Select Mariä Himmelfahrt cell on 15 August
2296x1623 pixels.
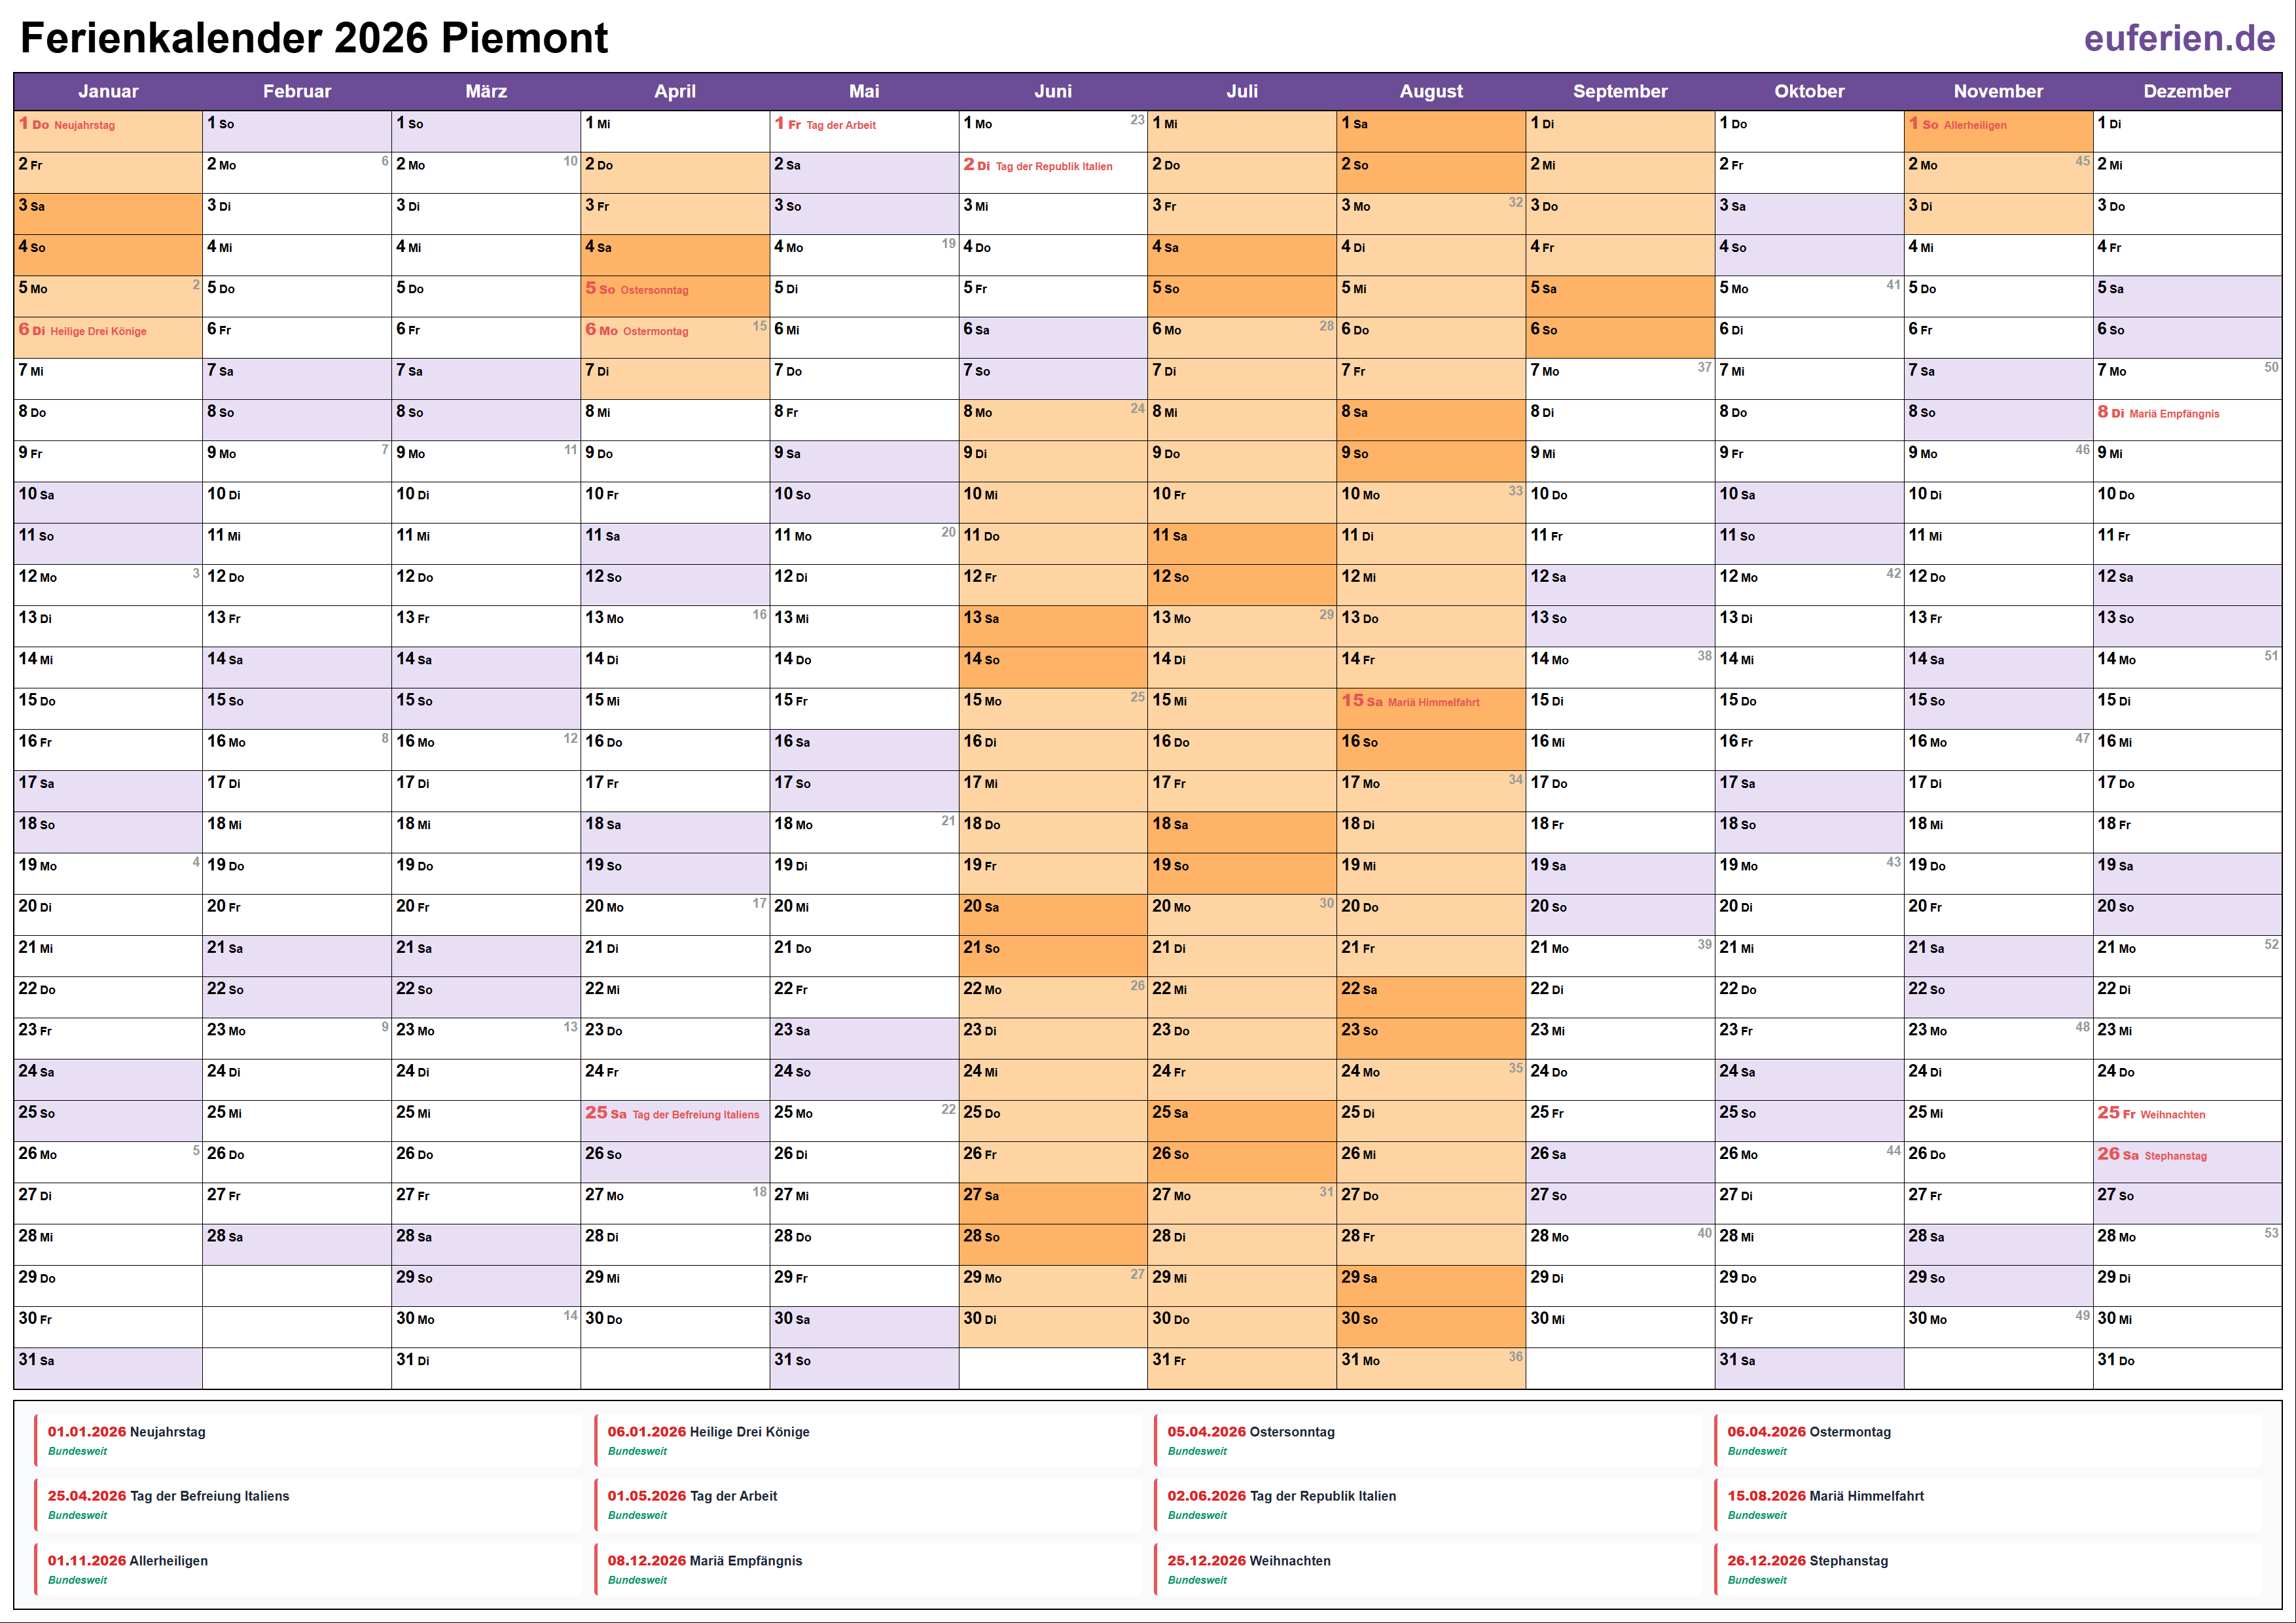point(1430,702)
